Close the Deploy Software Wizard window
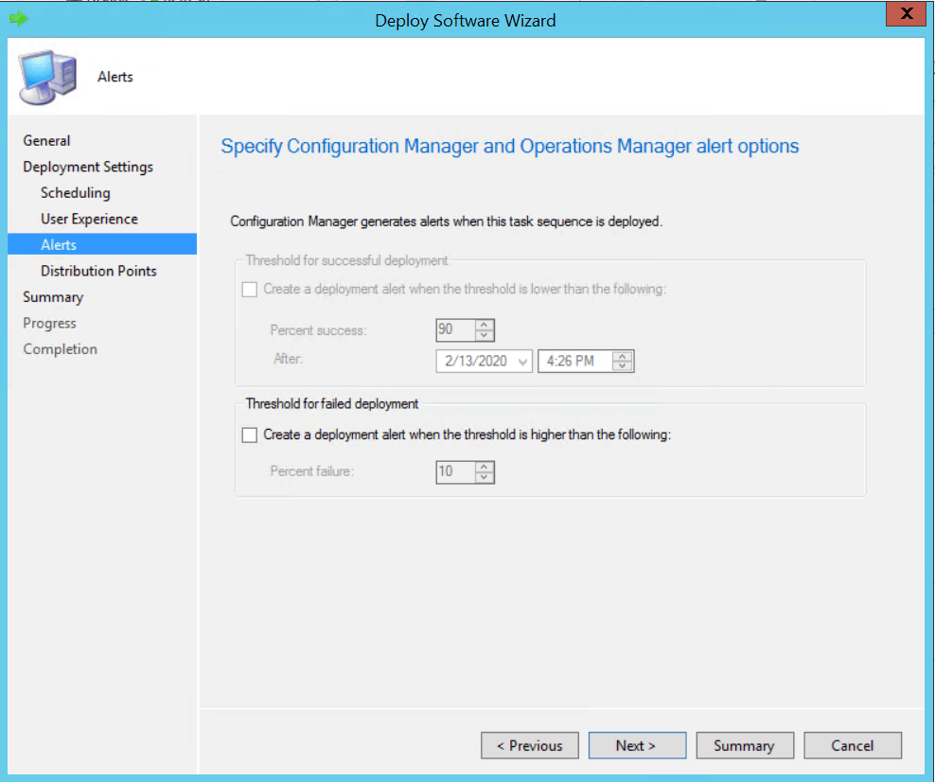This screenshot has width=935, height=782. point(906,13)
